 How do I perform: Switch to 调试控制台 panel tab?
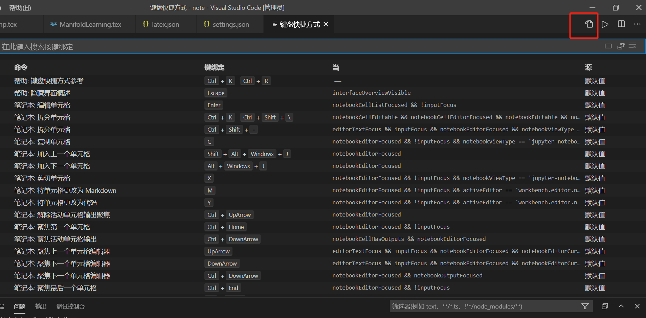[70, 306]
